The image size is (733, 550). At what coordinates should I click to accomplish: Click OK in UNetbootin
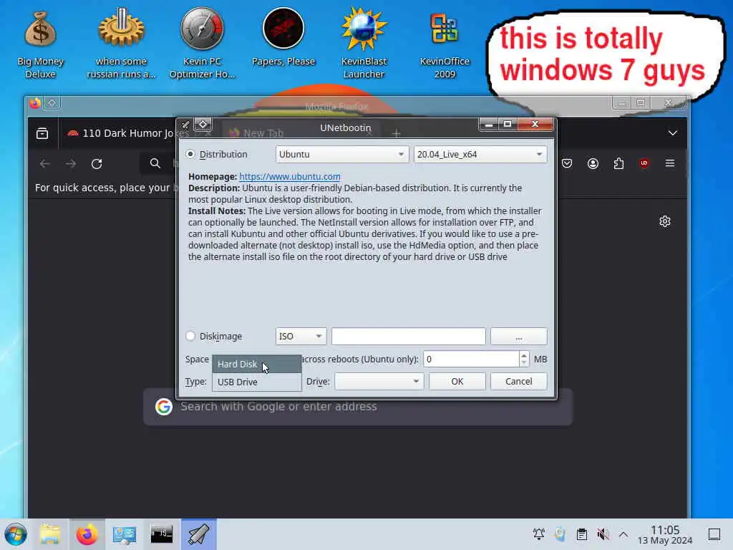point(457,381)
